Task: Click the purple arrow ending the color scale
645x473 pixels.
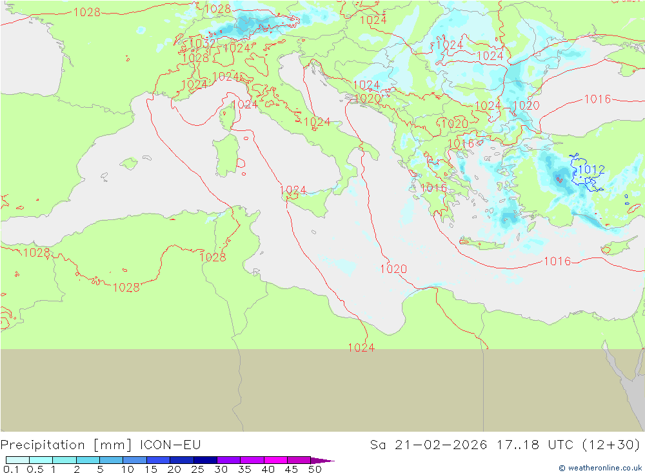Action: click(x=322, y=460)
